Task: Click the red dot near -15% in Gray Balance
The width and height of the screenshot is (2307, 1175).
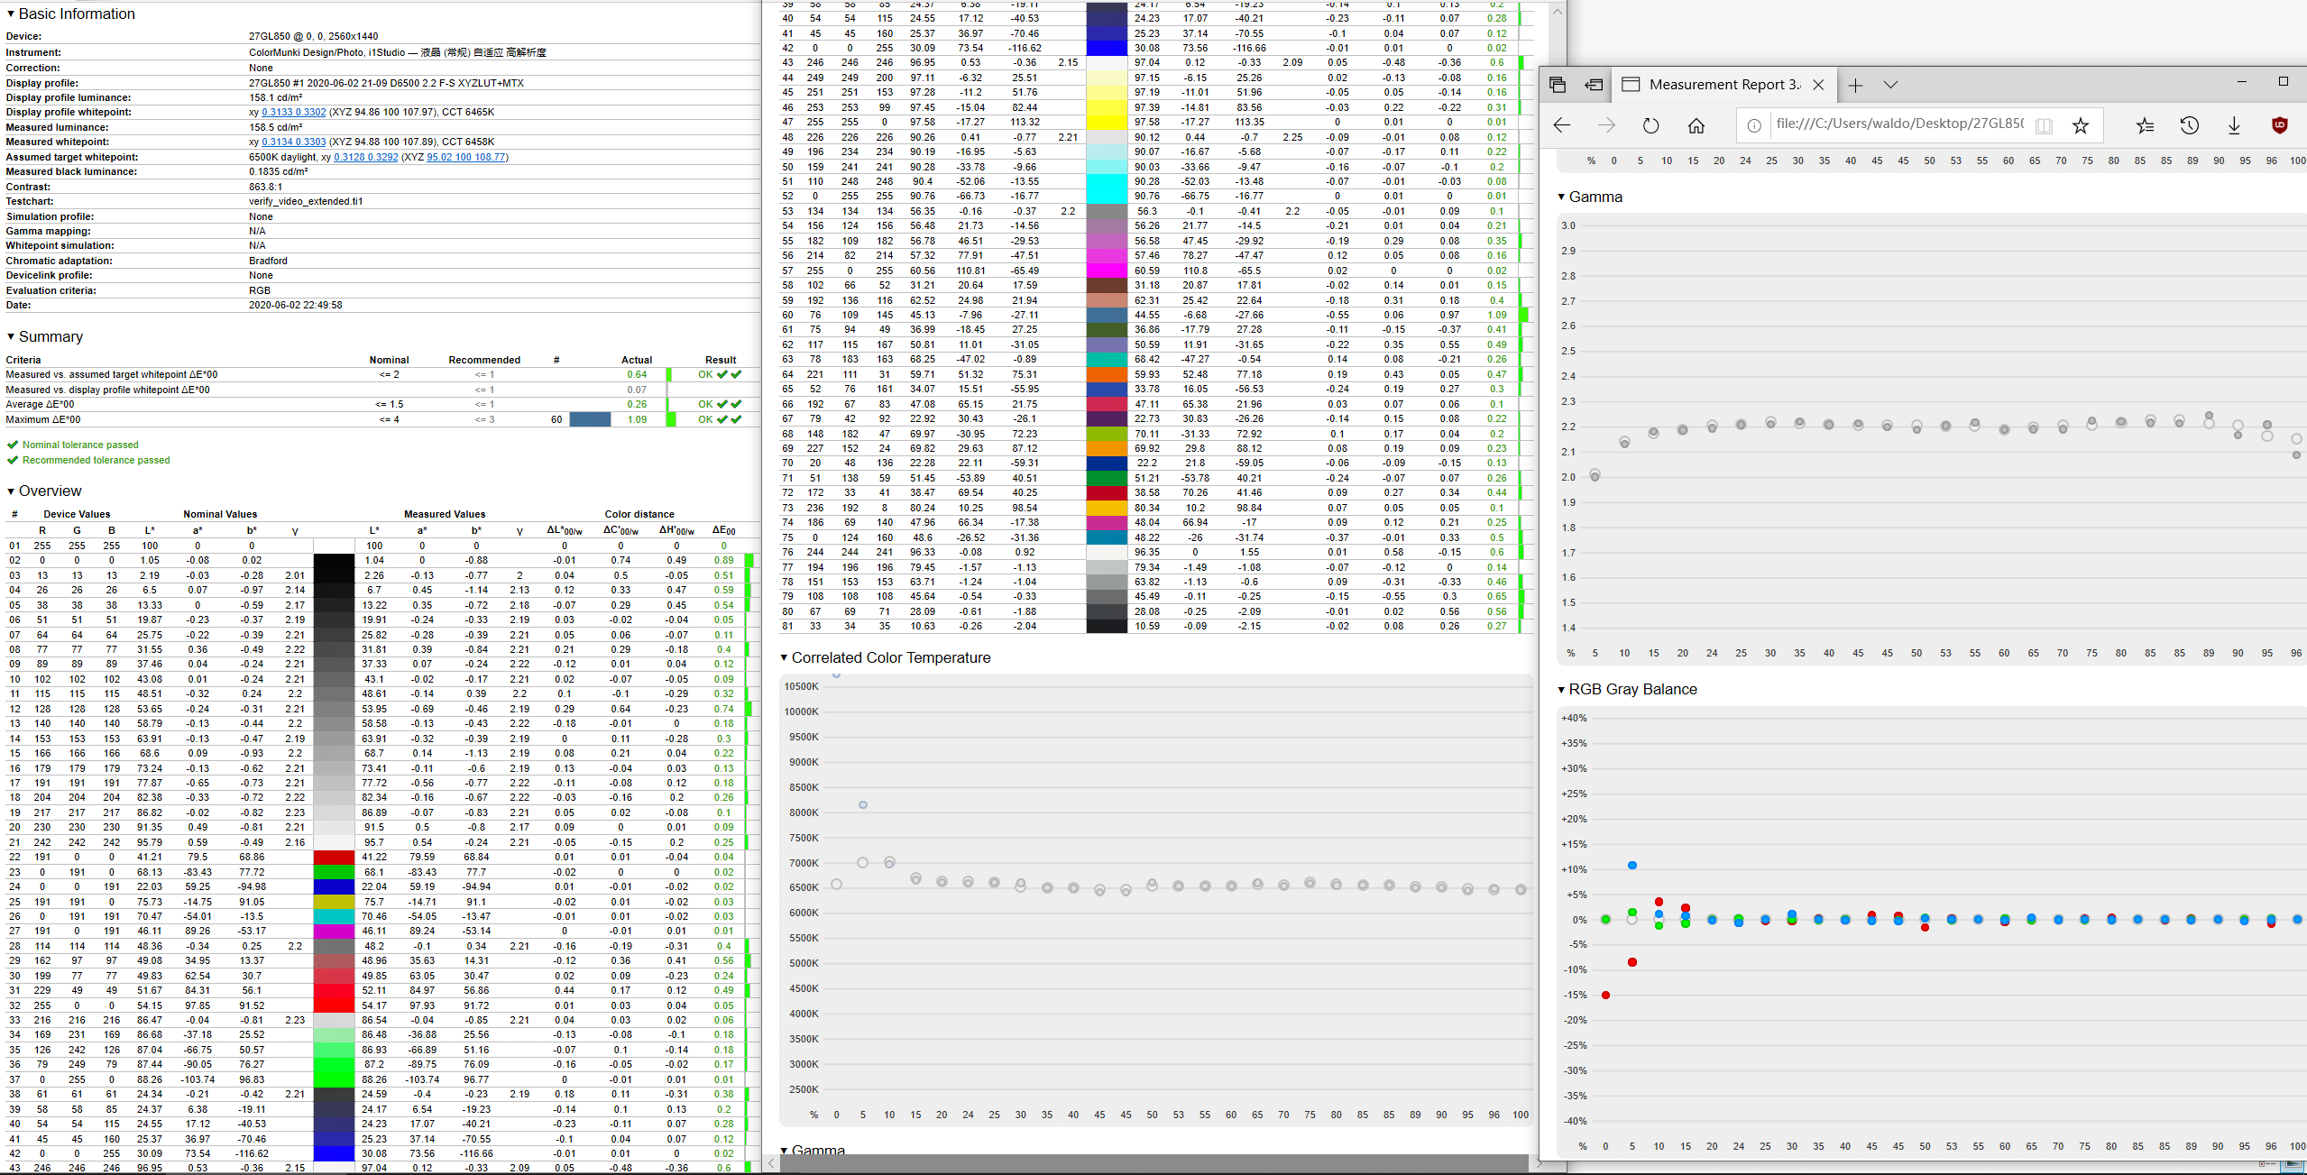Action: 1605,996
